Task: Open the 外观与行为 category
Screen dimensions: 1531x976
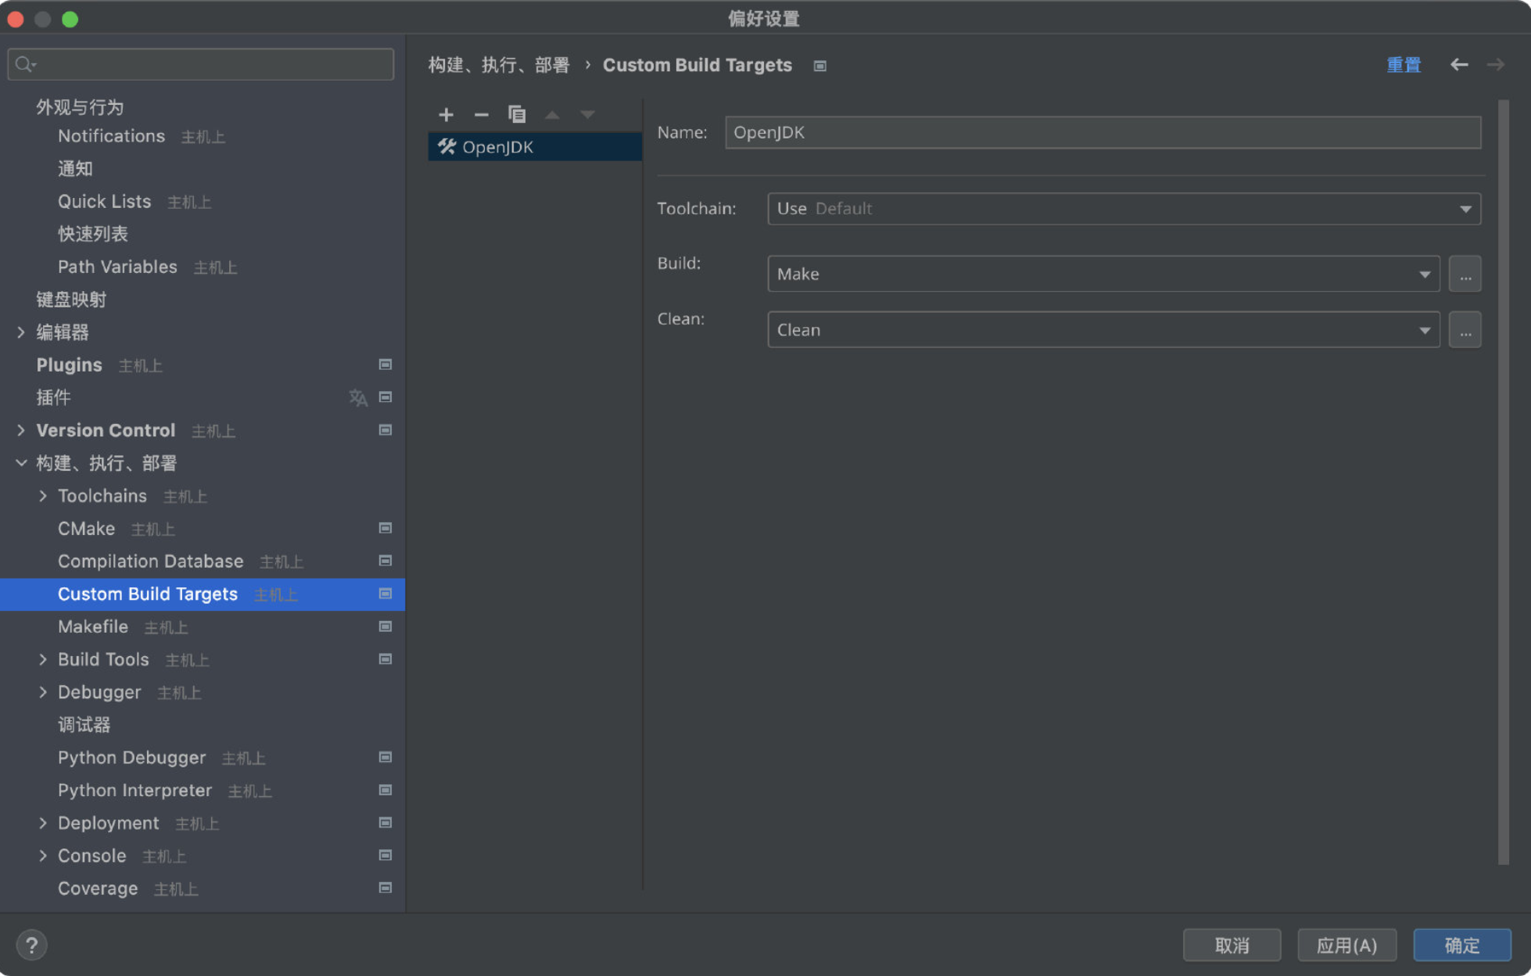Action: click(x=80, y=107)
